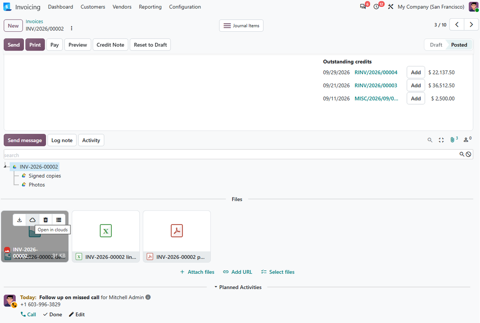Run the folder search magnifier icon
Screen dimensions: 480x323
pyautogui.click(x=462, y=154)
